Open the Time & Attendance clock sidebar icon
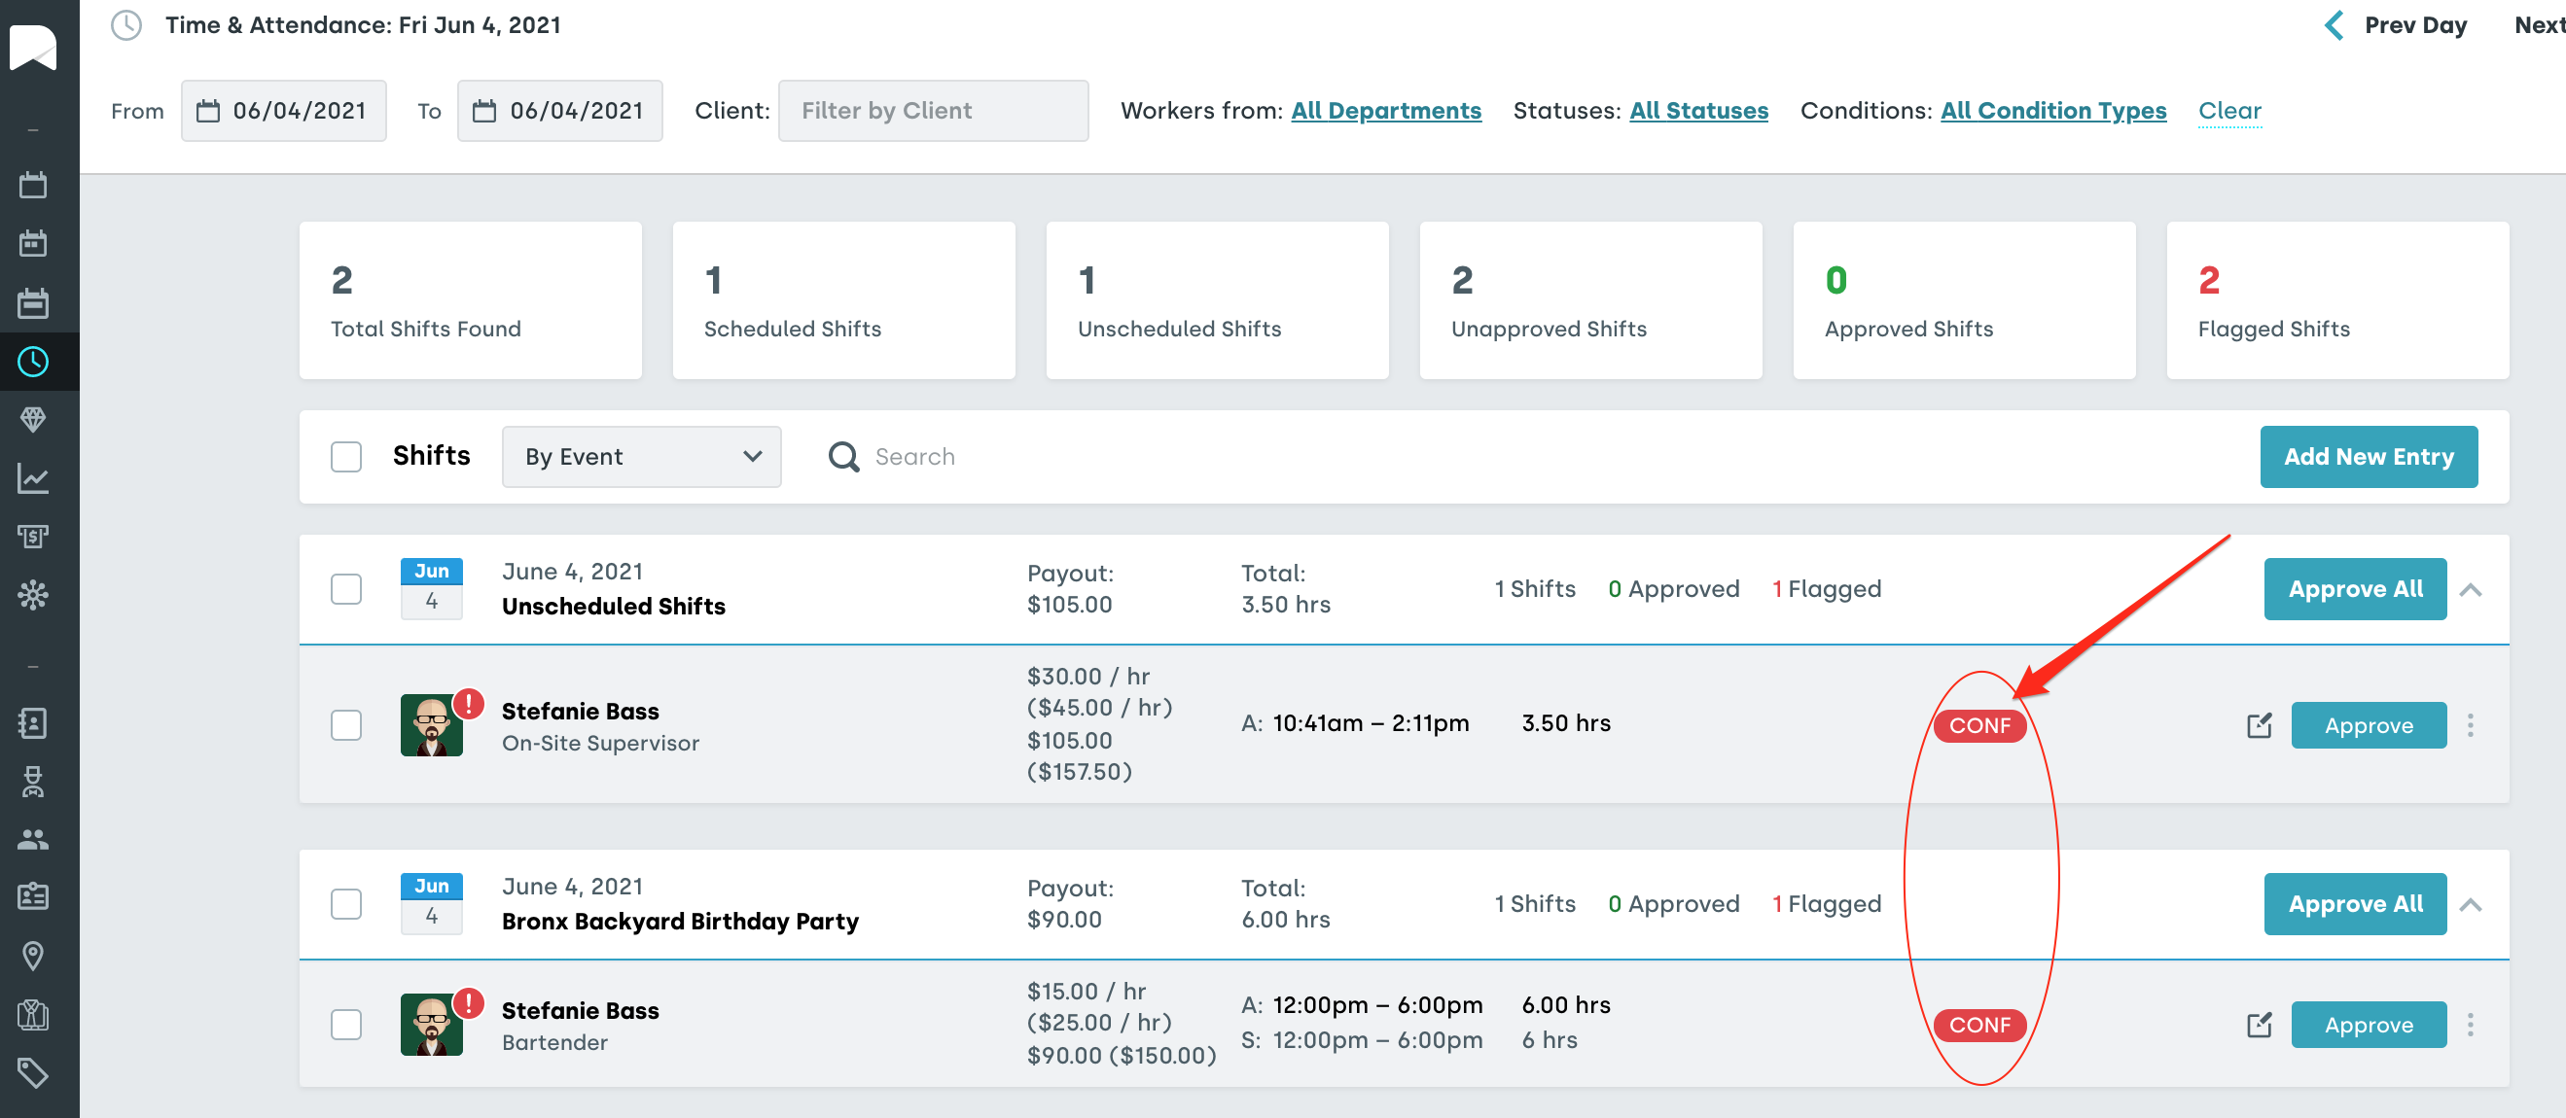The height and width of the screenshot is (1118, 2566). coord(33,362)
